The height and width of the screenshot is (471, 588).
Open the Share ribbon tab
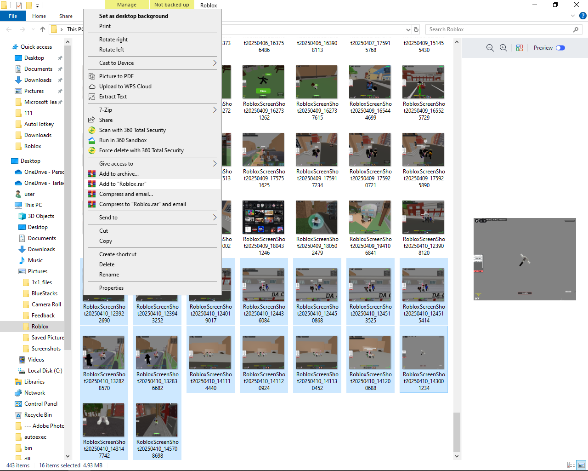[66, 16]
